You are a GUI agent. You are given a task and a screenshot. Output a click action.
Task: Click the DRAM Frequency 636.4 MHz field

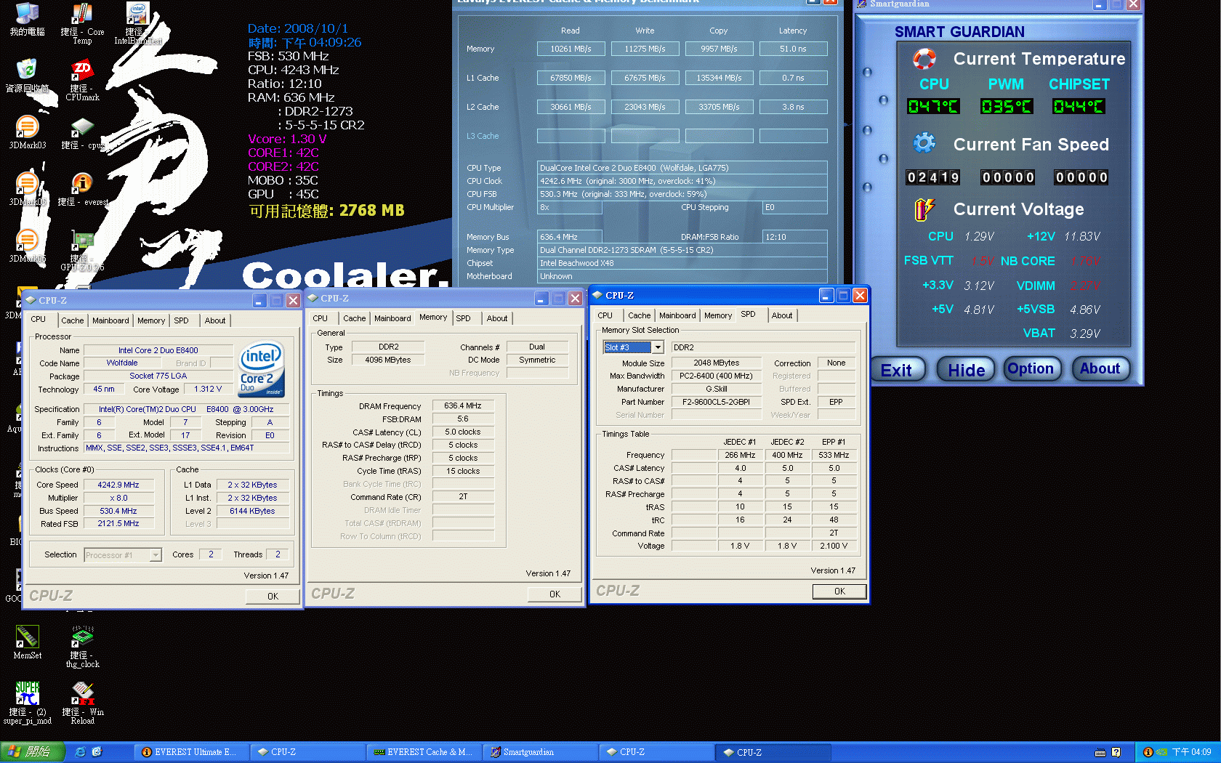463,406
